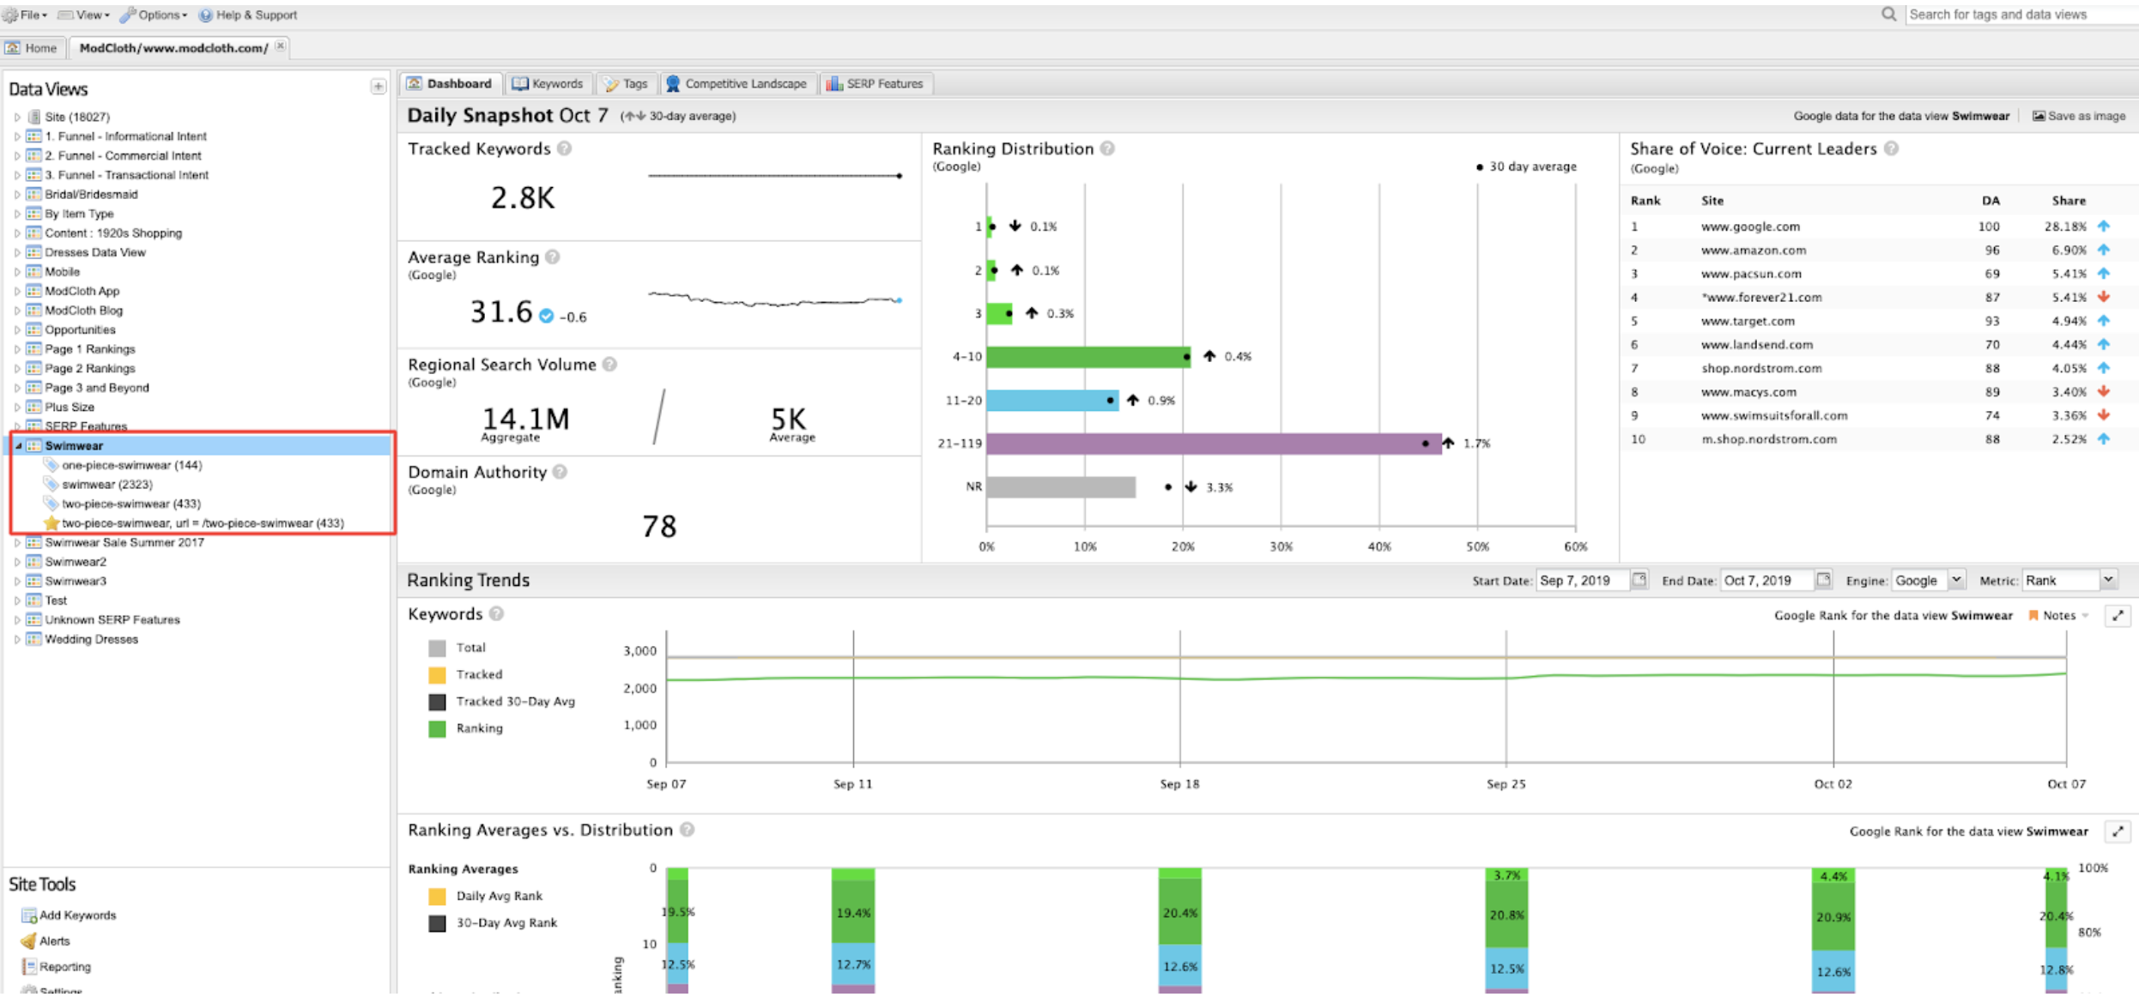Click the help icon next to Domain Authority

(x=560, y=472)
